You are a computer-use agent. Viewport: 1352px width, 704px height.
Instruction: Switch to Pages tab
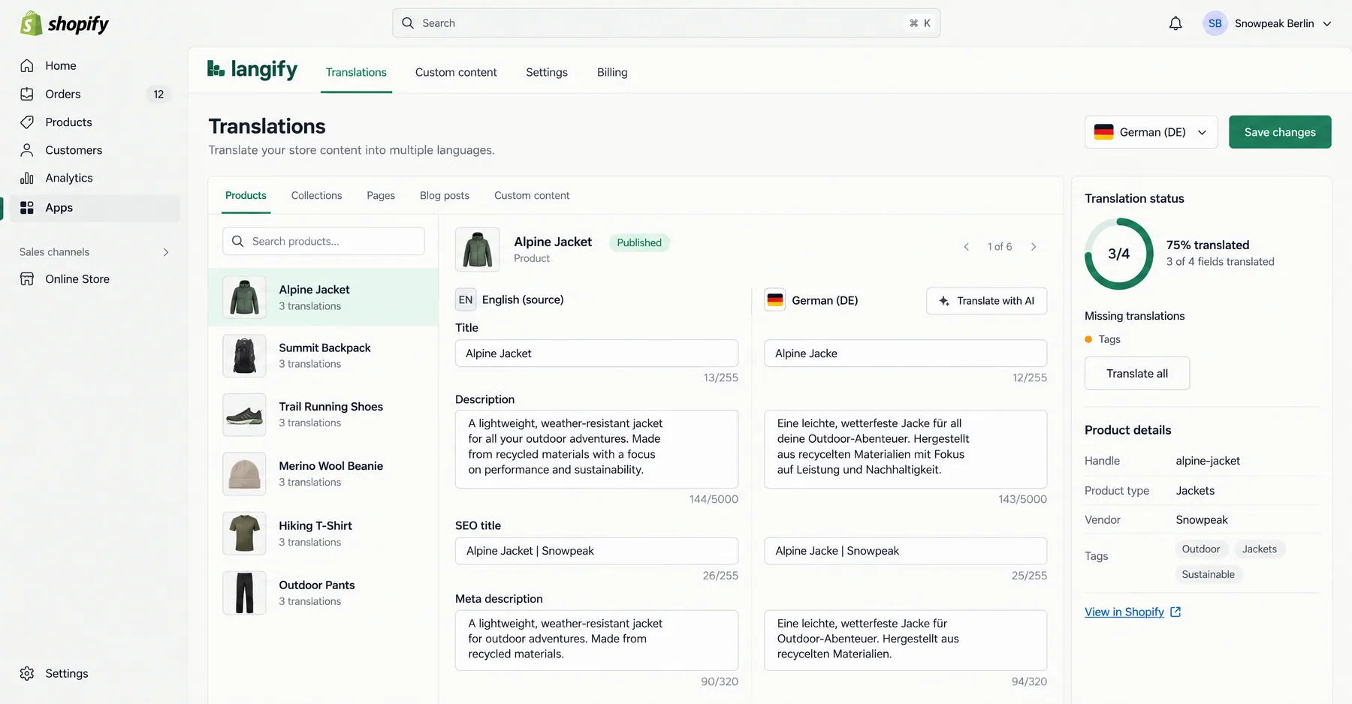pos(381,195)
